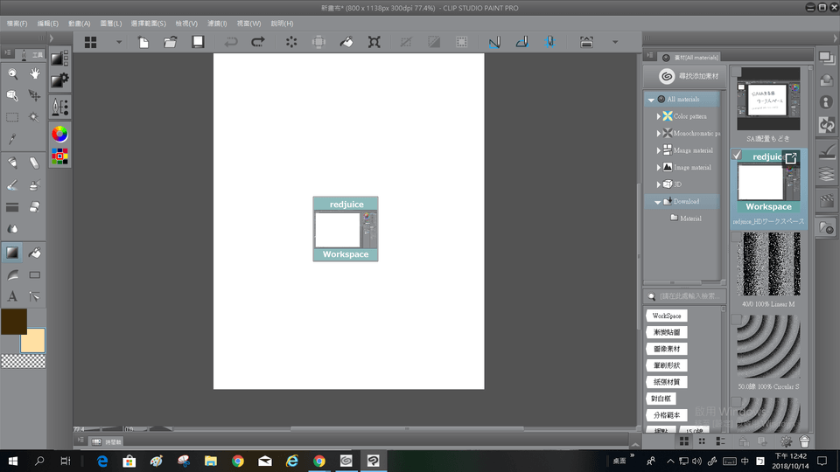Image resolution: width=840 pixels, height=472 pixels.
Task: Collapse the All materials tree node
Action: 651,100
